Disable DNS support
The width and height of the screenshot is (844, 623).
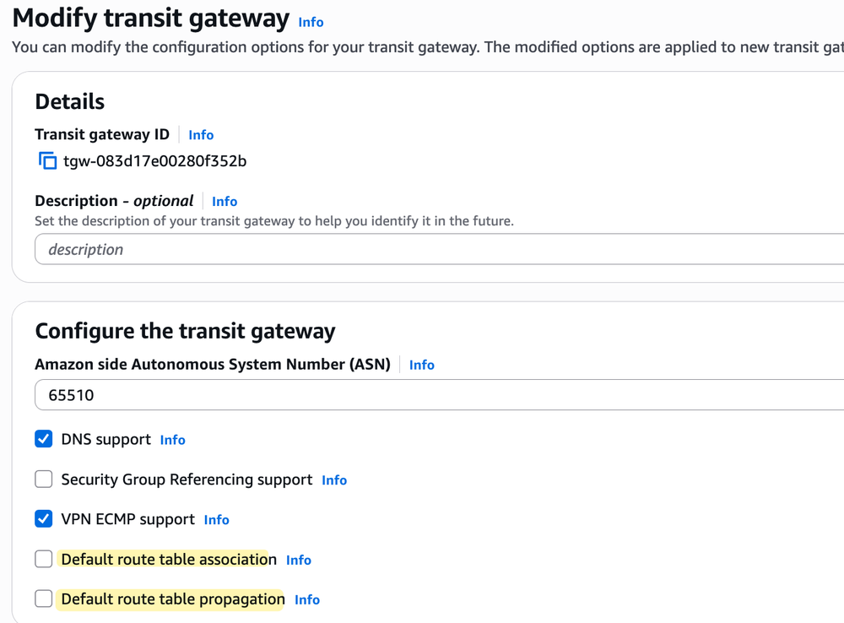coord(43,438)
